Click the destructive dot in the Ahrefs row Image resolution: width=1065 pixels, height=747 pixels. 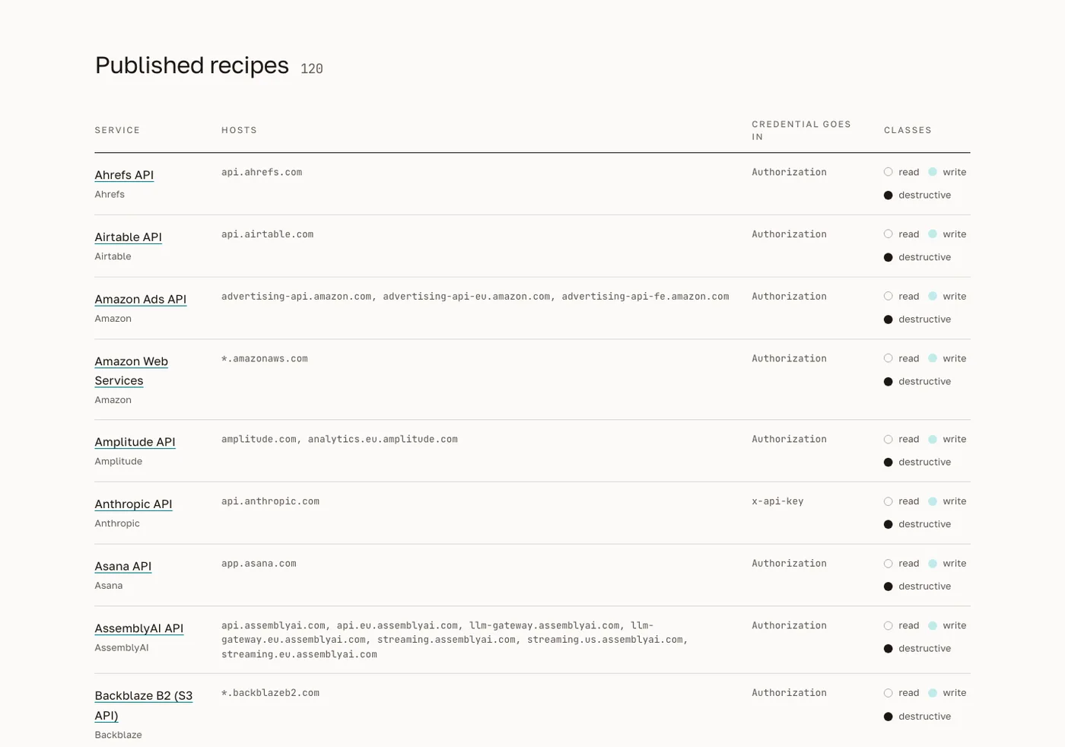point(888,195)
